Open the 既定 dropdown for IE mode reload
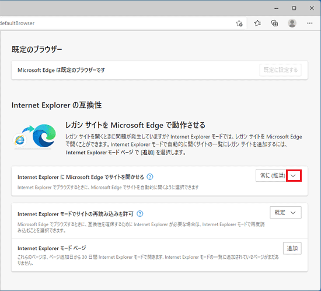This screenshot has width=321, height=291. [285, 213]
